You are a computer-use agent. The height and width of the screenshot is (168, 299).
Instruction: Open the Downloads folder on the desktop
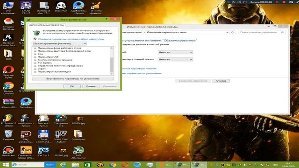click(x=78, y=135)
